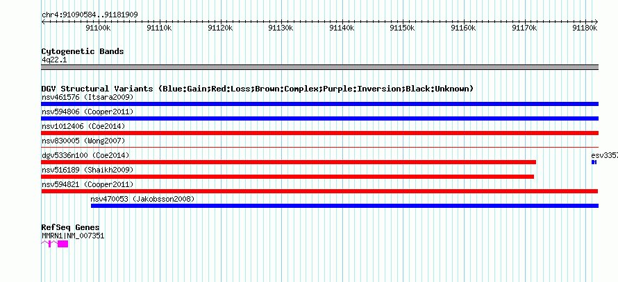618x282 pixels.
Task: Click the 4q22.1 band label
Action: tap(54, 60)
